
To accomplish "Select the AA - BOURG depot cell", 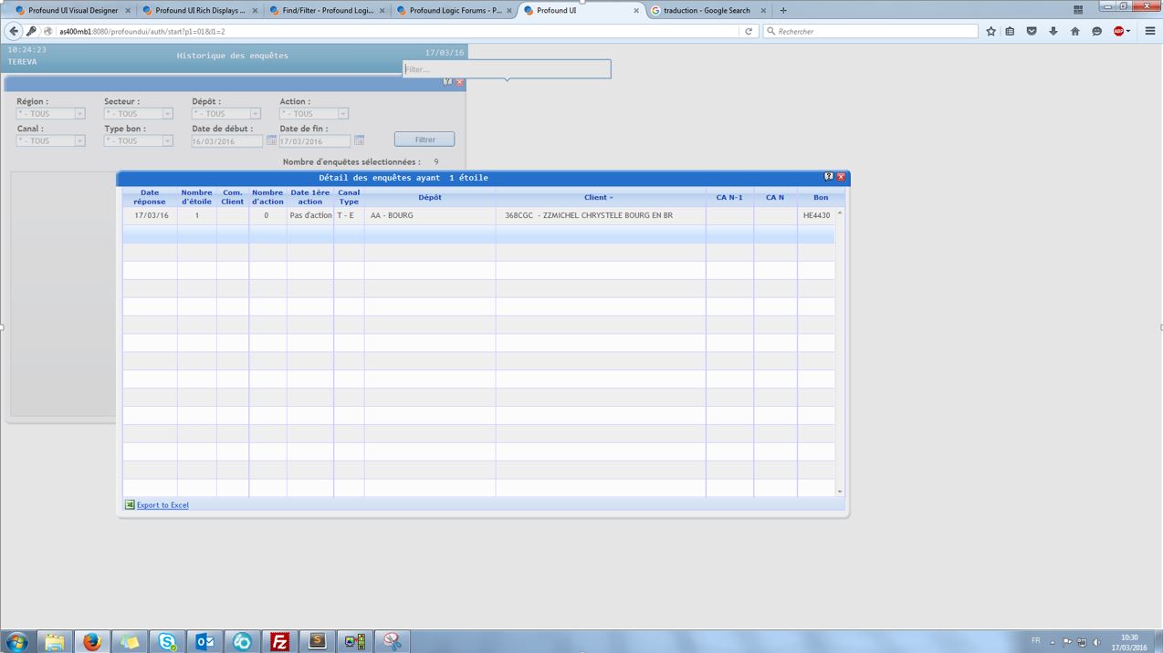I will point(429,215).
